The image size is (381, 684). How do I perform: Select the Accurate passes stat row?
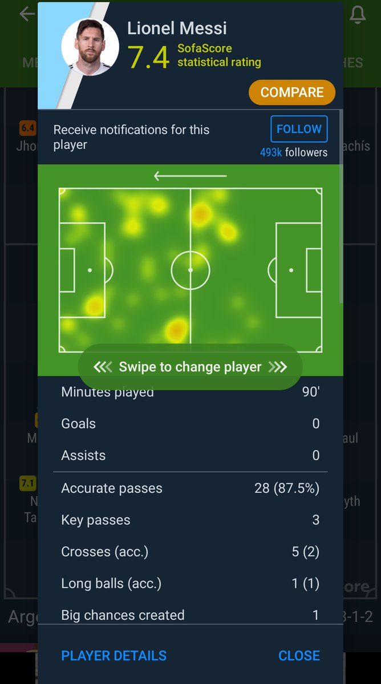point(190,488)
